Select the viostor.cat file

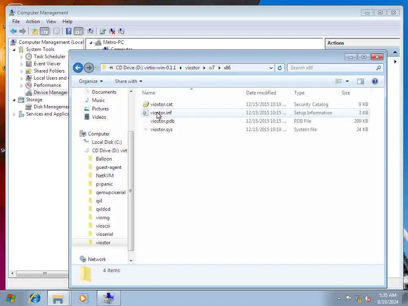(161, 104)
